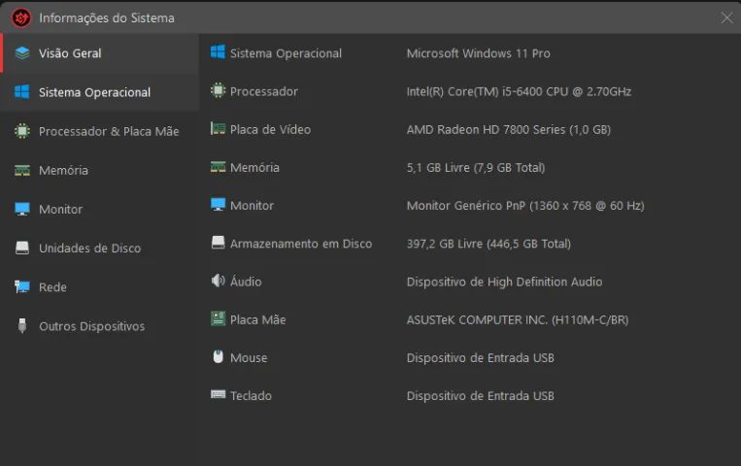Click the processor chip icon in Processador row
741x466 pixels.
click(x=218, y=90)
